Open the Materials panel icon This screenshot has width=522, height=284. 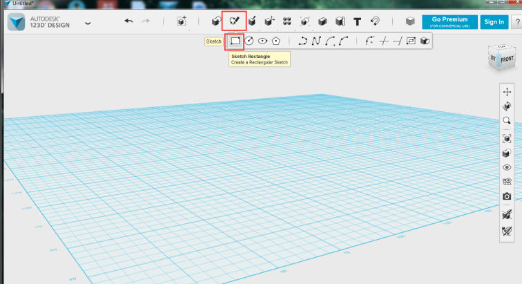[x=410, y=21]
